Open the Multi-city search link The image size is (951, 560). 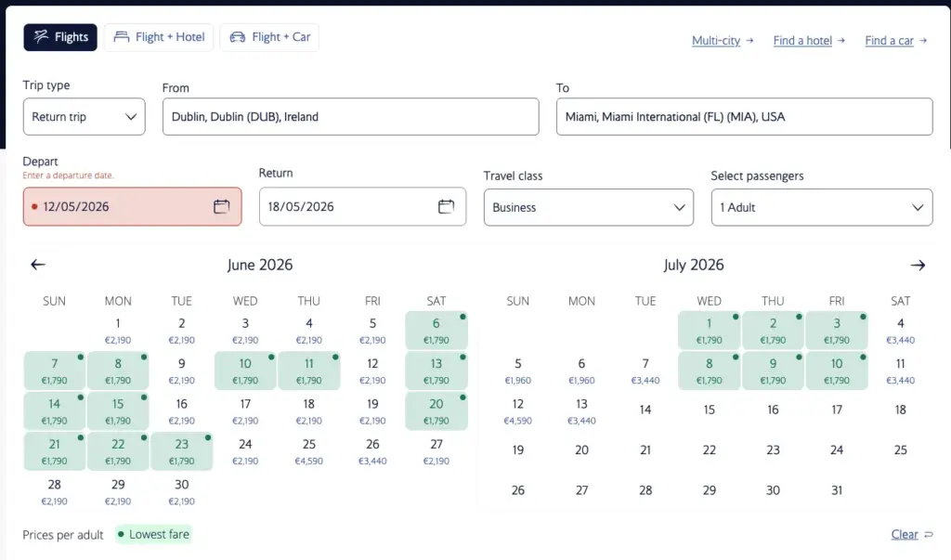click(716, 40)
